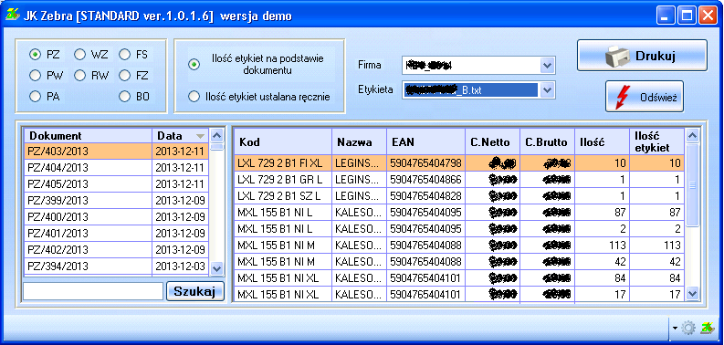Click Ilość etykiet cell with value 84
The image size is (724, 345).
pos(656,278)
